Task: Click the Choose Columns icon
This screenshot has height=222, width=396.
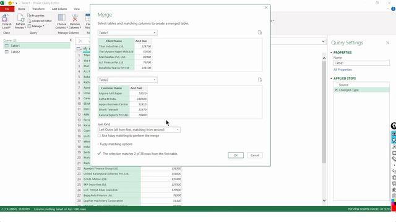Action: click(61, 18)
